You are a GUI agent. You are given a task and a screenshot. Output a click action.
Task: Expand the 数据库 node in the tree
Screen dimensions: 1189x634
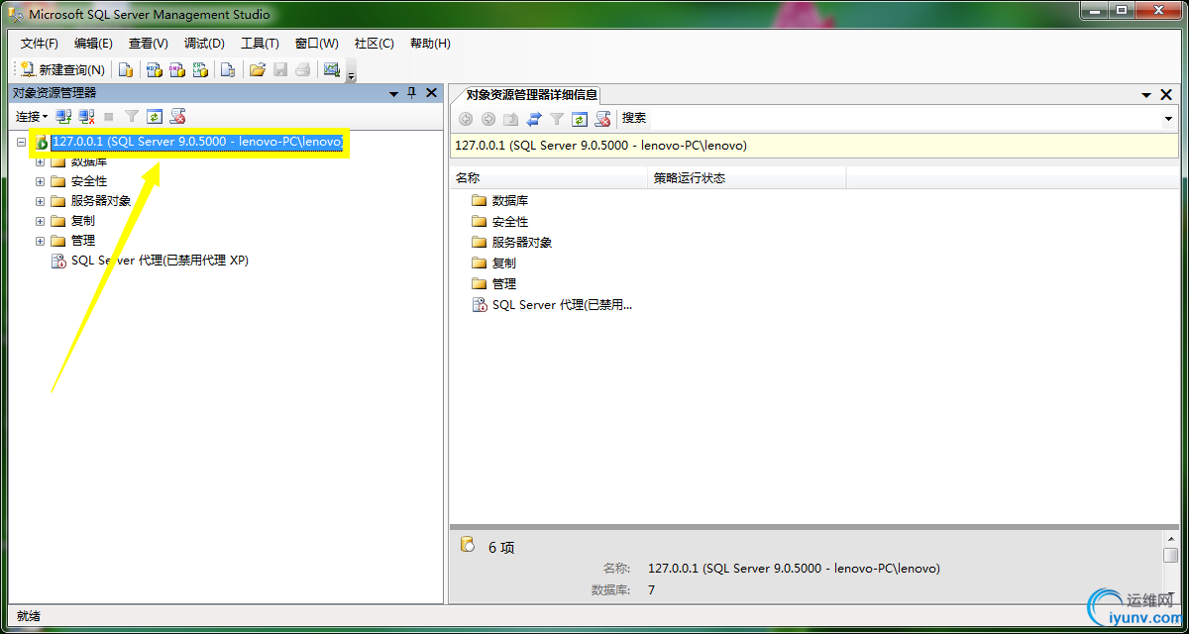(x=41, y=161)
